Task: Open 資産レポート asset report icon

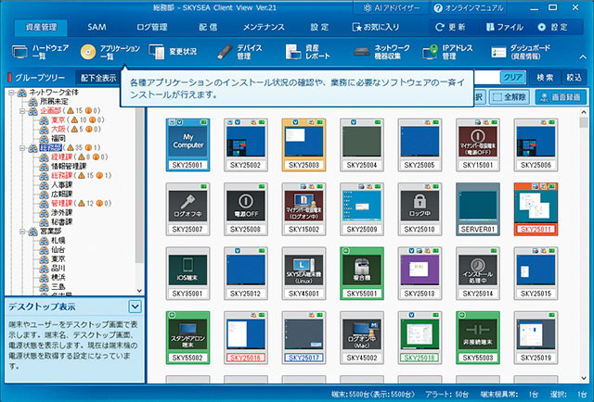Action: 293,52
